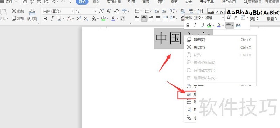Click the eraser Clear Formatting icon
280x128 pixels.
click(117, 11)
